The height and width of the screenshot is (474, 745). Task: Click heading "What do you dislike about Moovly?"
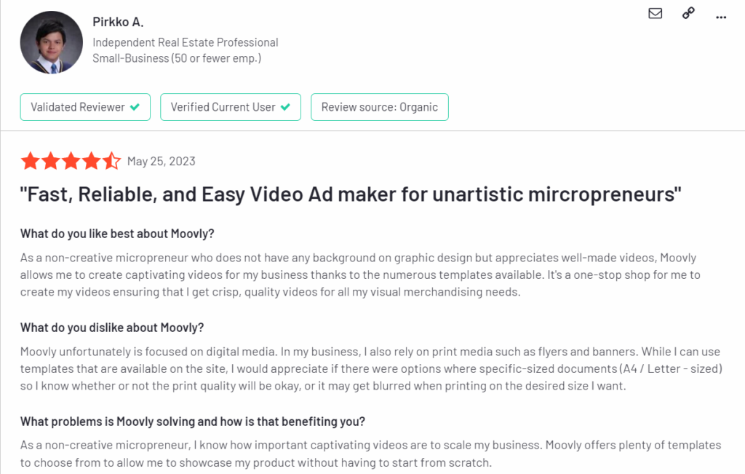pyautogui.click(x=112, y=328)
